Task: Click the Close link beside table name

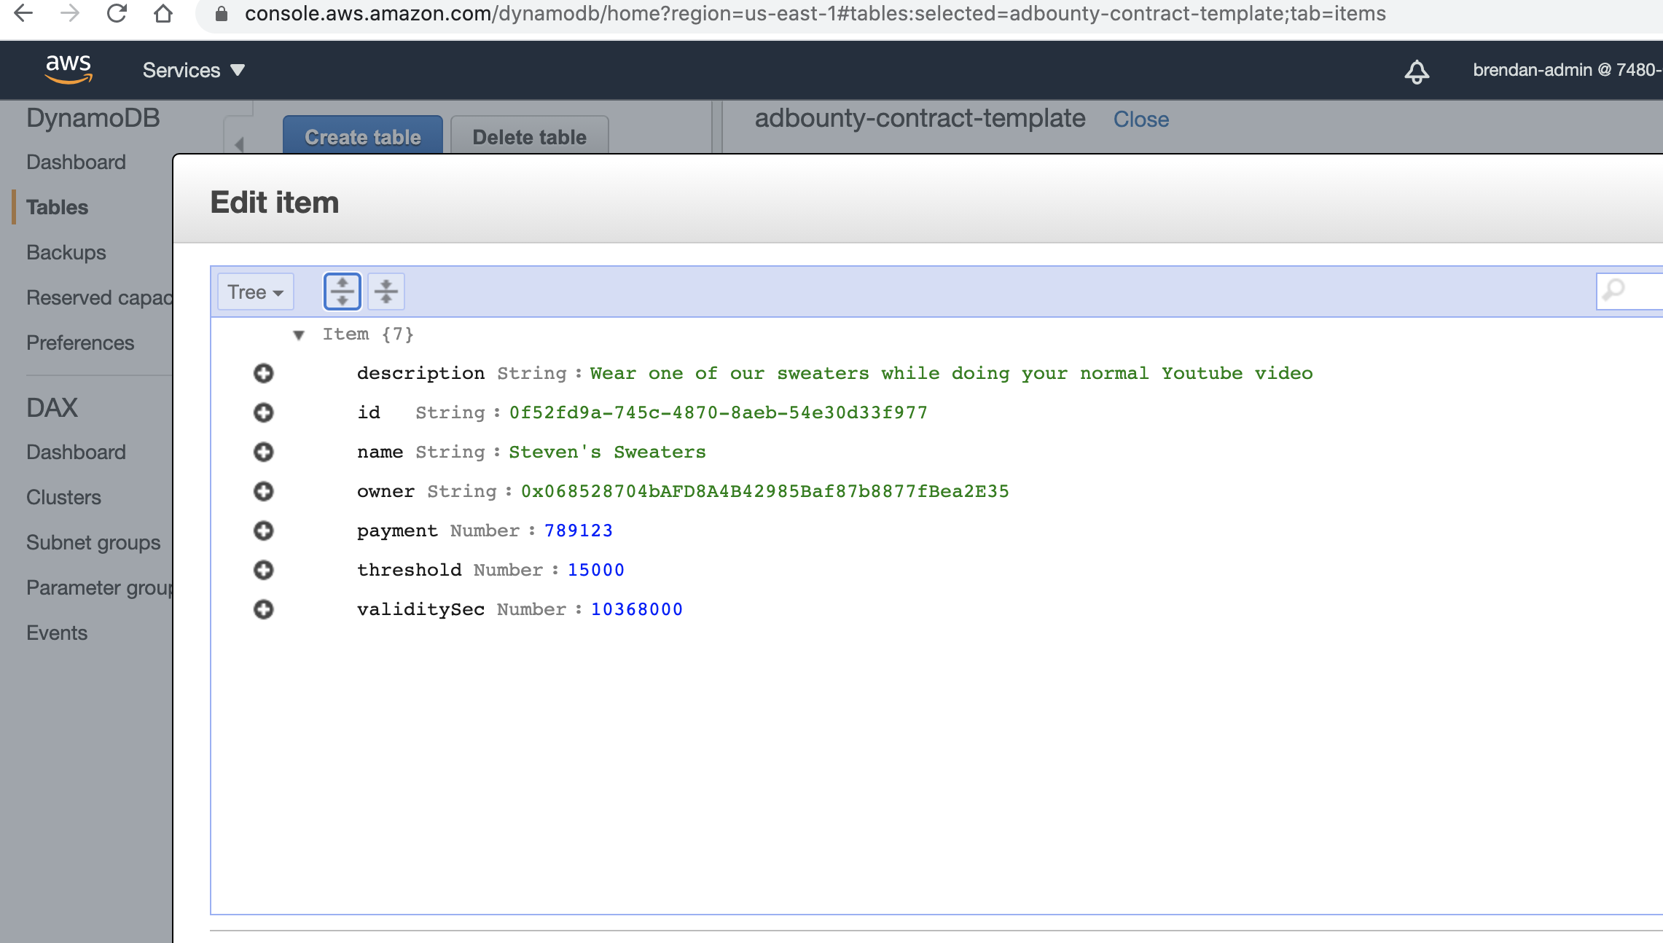Action: pos(1140,119)
